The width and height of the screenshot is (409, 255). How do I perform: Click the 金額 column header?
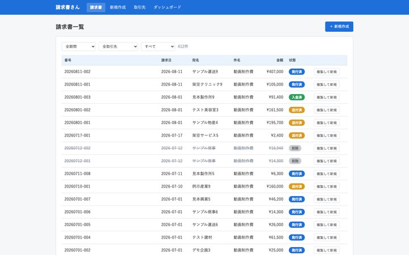(x=279, y=60)
